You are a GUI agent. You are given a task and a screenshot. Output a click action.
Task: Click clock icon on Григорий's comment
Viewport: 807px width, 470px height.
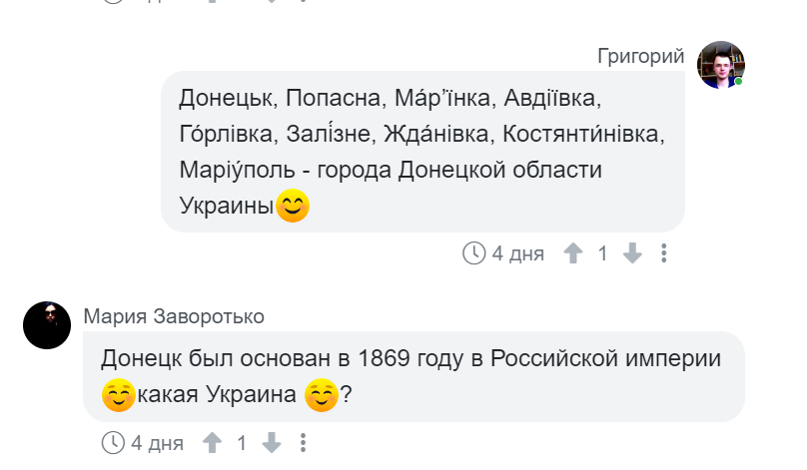pos(474,253)
